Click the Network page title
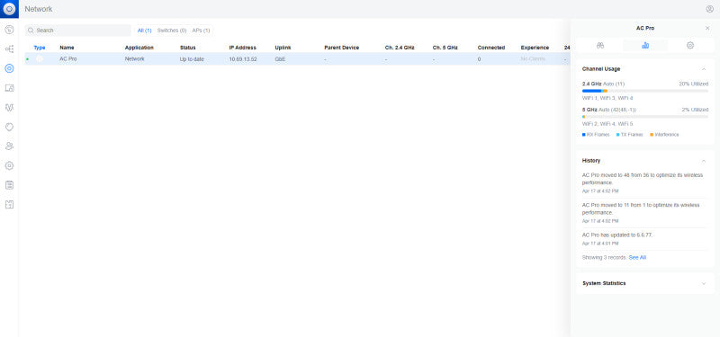 39,9
